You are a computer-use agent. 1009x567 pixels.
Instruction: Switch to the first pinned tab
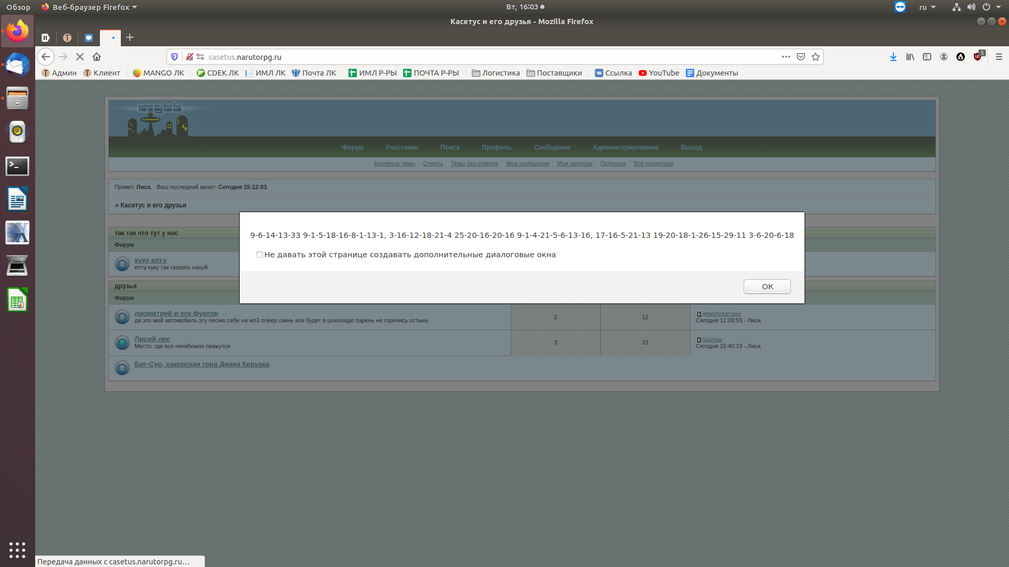46,37
